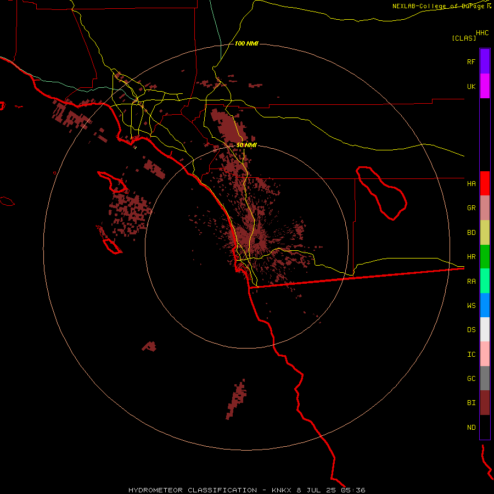Click the '100 NMI' range ring label
Image resolution: width=494 pixels, height=494 pixels.
[x=246, y=43]
